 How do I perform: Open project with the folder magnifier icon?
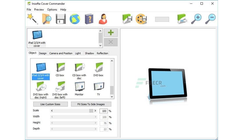47,19
